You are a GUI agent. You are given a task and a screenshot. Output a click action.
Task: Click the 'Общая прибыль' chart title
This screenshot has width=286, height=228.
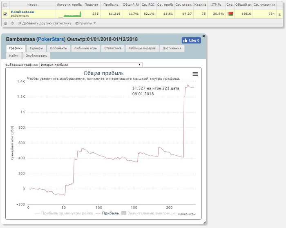(x=103, y=73)
